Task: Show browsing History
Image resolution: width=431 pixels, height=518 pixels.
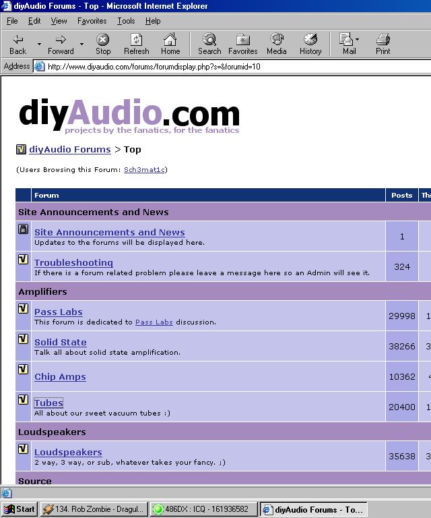Action: 310,44
